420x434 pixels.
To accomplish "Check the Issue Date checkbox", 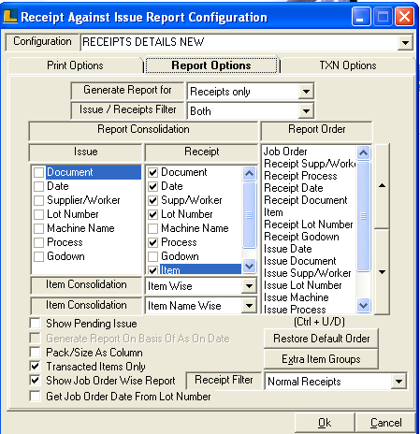I will click(38, 186).
